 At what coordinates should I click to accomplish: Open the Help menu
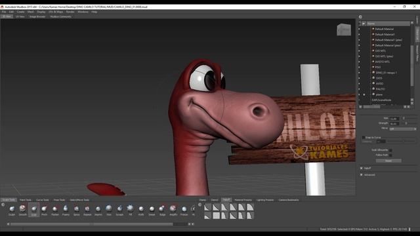(x=94, y=12)
